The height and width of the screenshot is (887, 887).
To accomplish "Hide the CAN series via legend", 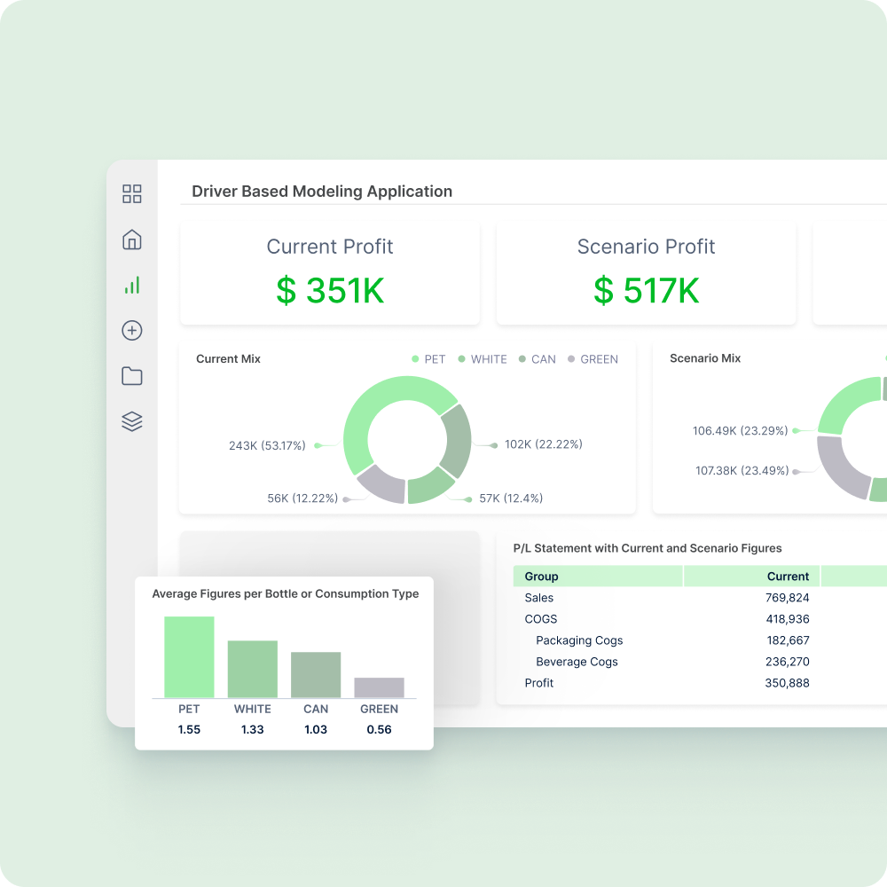I will click(x=522, y=359).
